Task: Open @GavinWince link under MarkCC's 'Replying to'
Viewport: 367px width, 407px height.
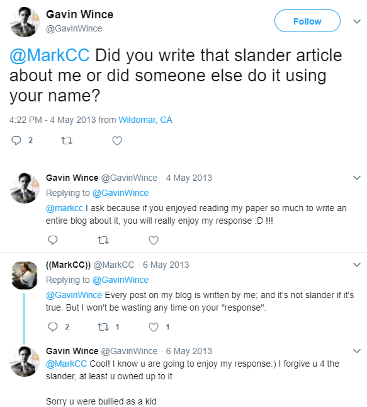Action: (120, 280)
